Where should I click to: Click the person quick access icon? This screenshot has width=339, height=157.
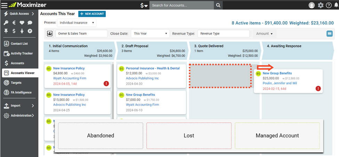[x=22, y=31]
